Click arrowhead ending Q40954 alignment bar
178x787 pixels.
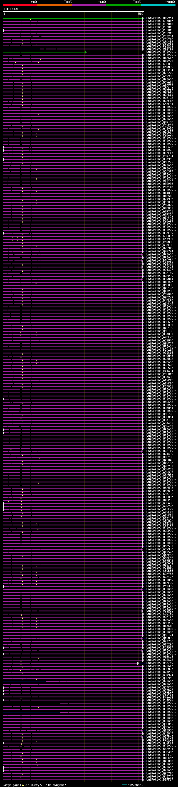[x=143, y=18]
